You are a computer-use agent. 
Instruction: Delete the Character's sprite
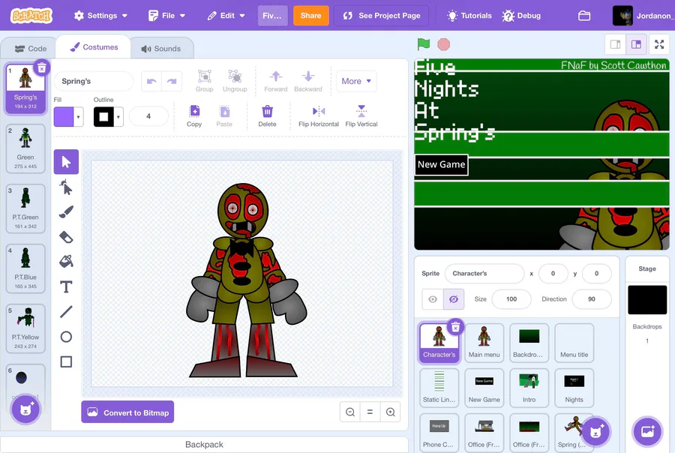(455, 328)
